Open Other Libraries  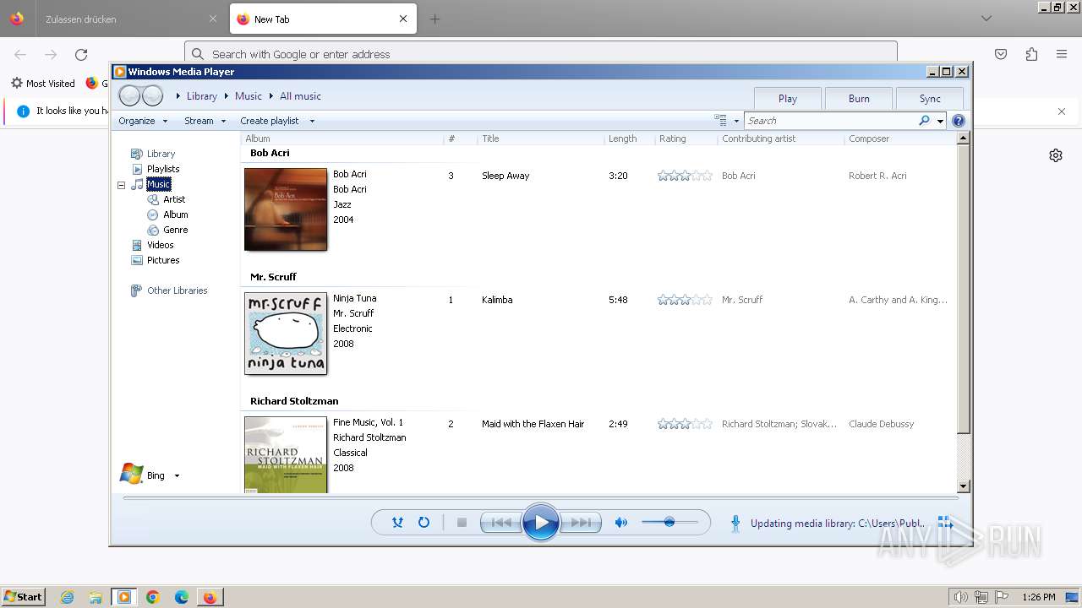[x=177, y=290]
